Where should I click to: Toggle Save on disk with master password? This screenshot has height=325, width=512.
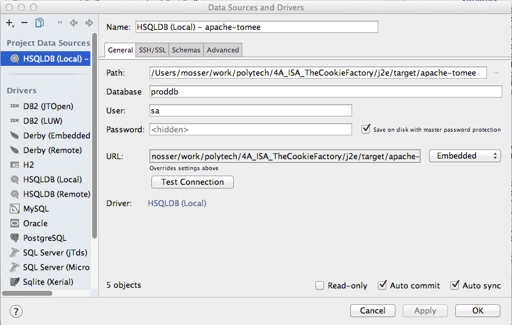click(x=366, y=129)
